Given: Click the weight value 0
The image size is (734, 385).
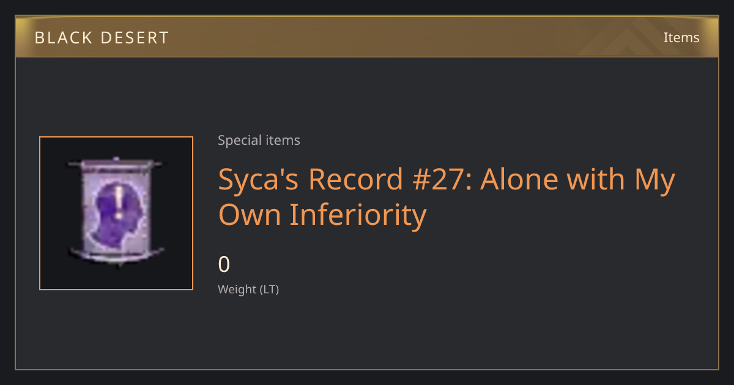Looking at the screenshot, I should [x=224, y=265].
